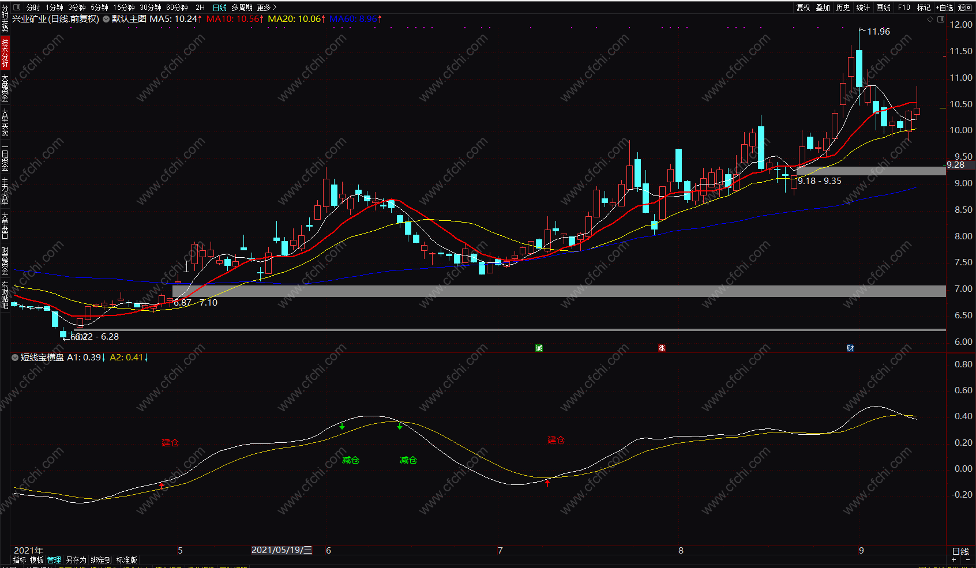Toggle the right side panel icon

pos(941,19)
